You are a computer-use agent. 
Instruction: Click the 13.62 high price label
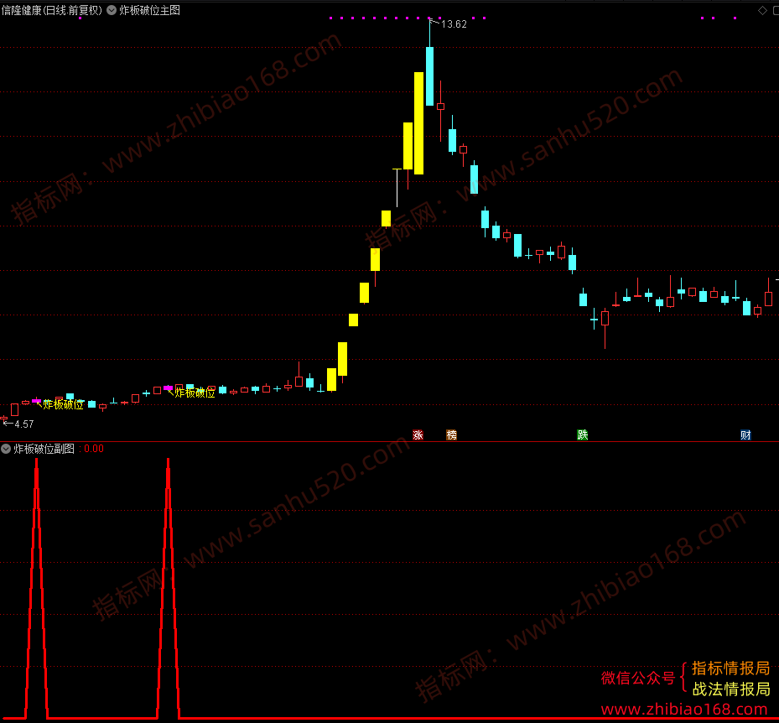[454, 23]
